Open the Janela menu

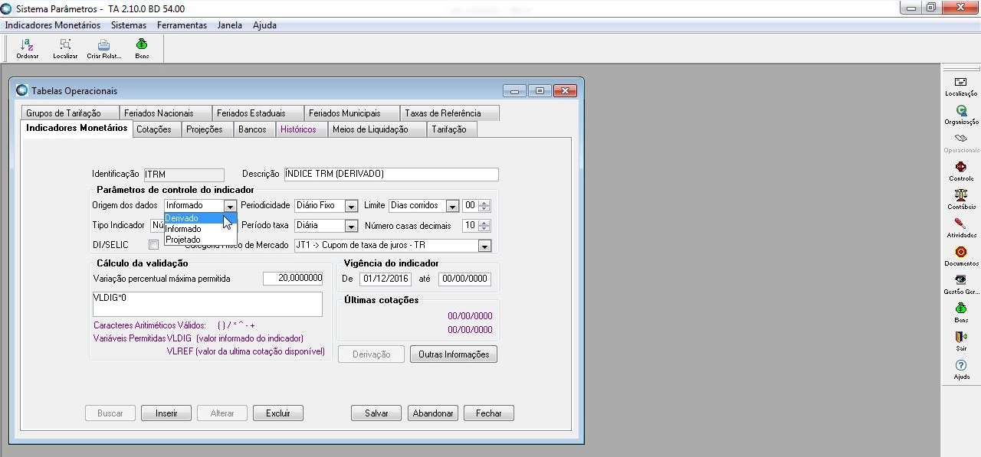(x=230, y=25)
